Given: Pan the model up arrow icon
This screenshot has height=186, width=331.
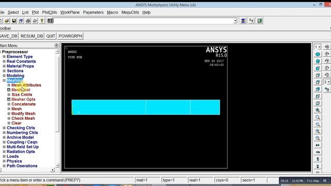Looking at the screenshot, I should pyautogui.click(x=318, y=159).
